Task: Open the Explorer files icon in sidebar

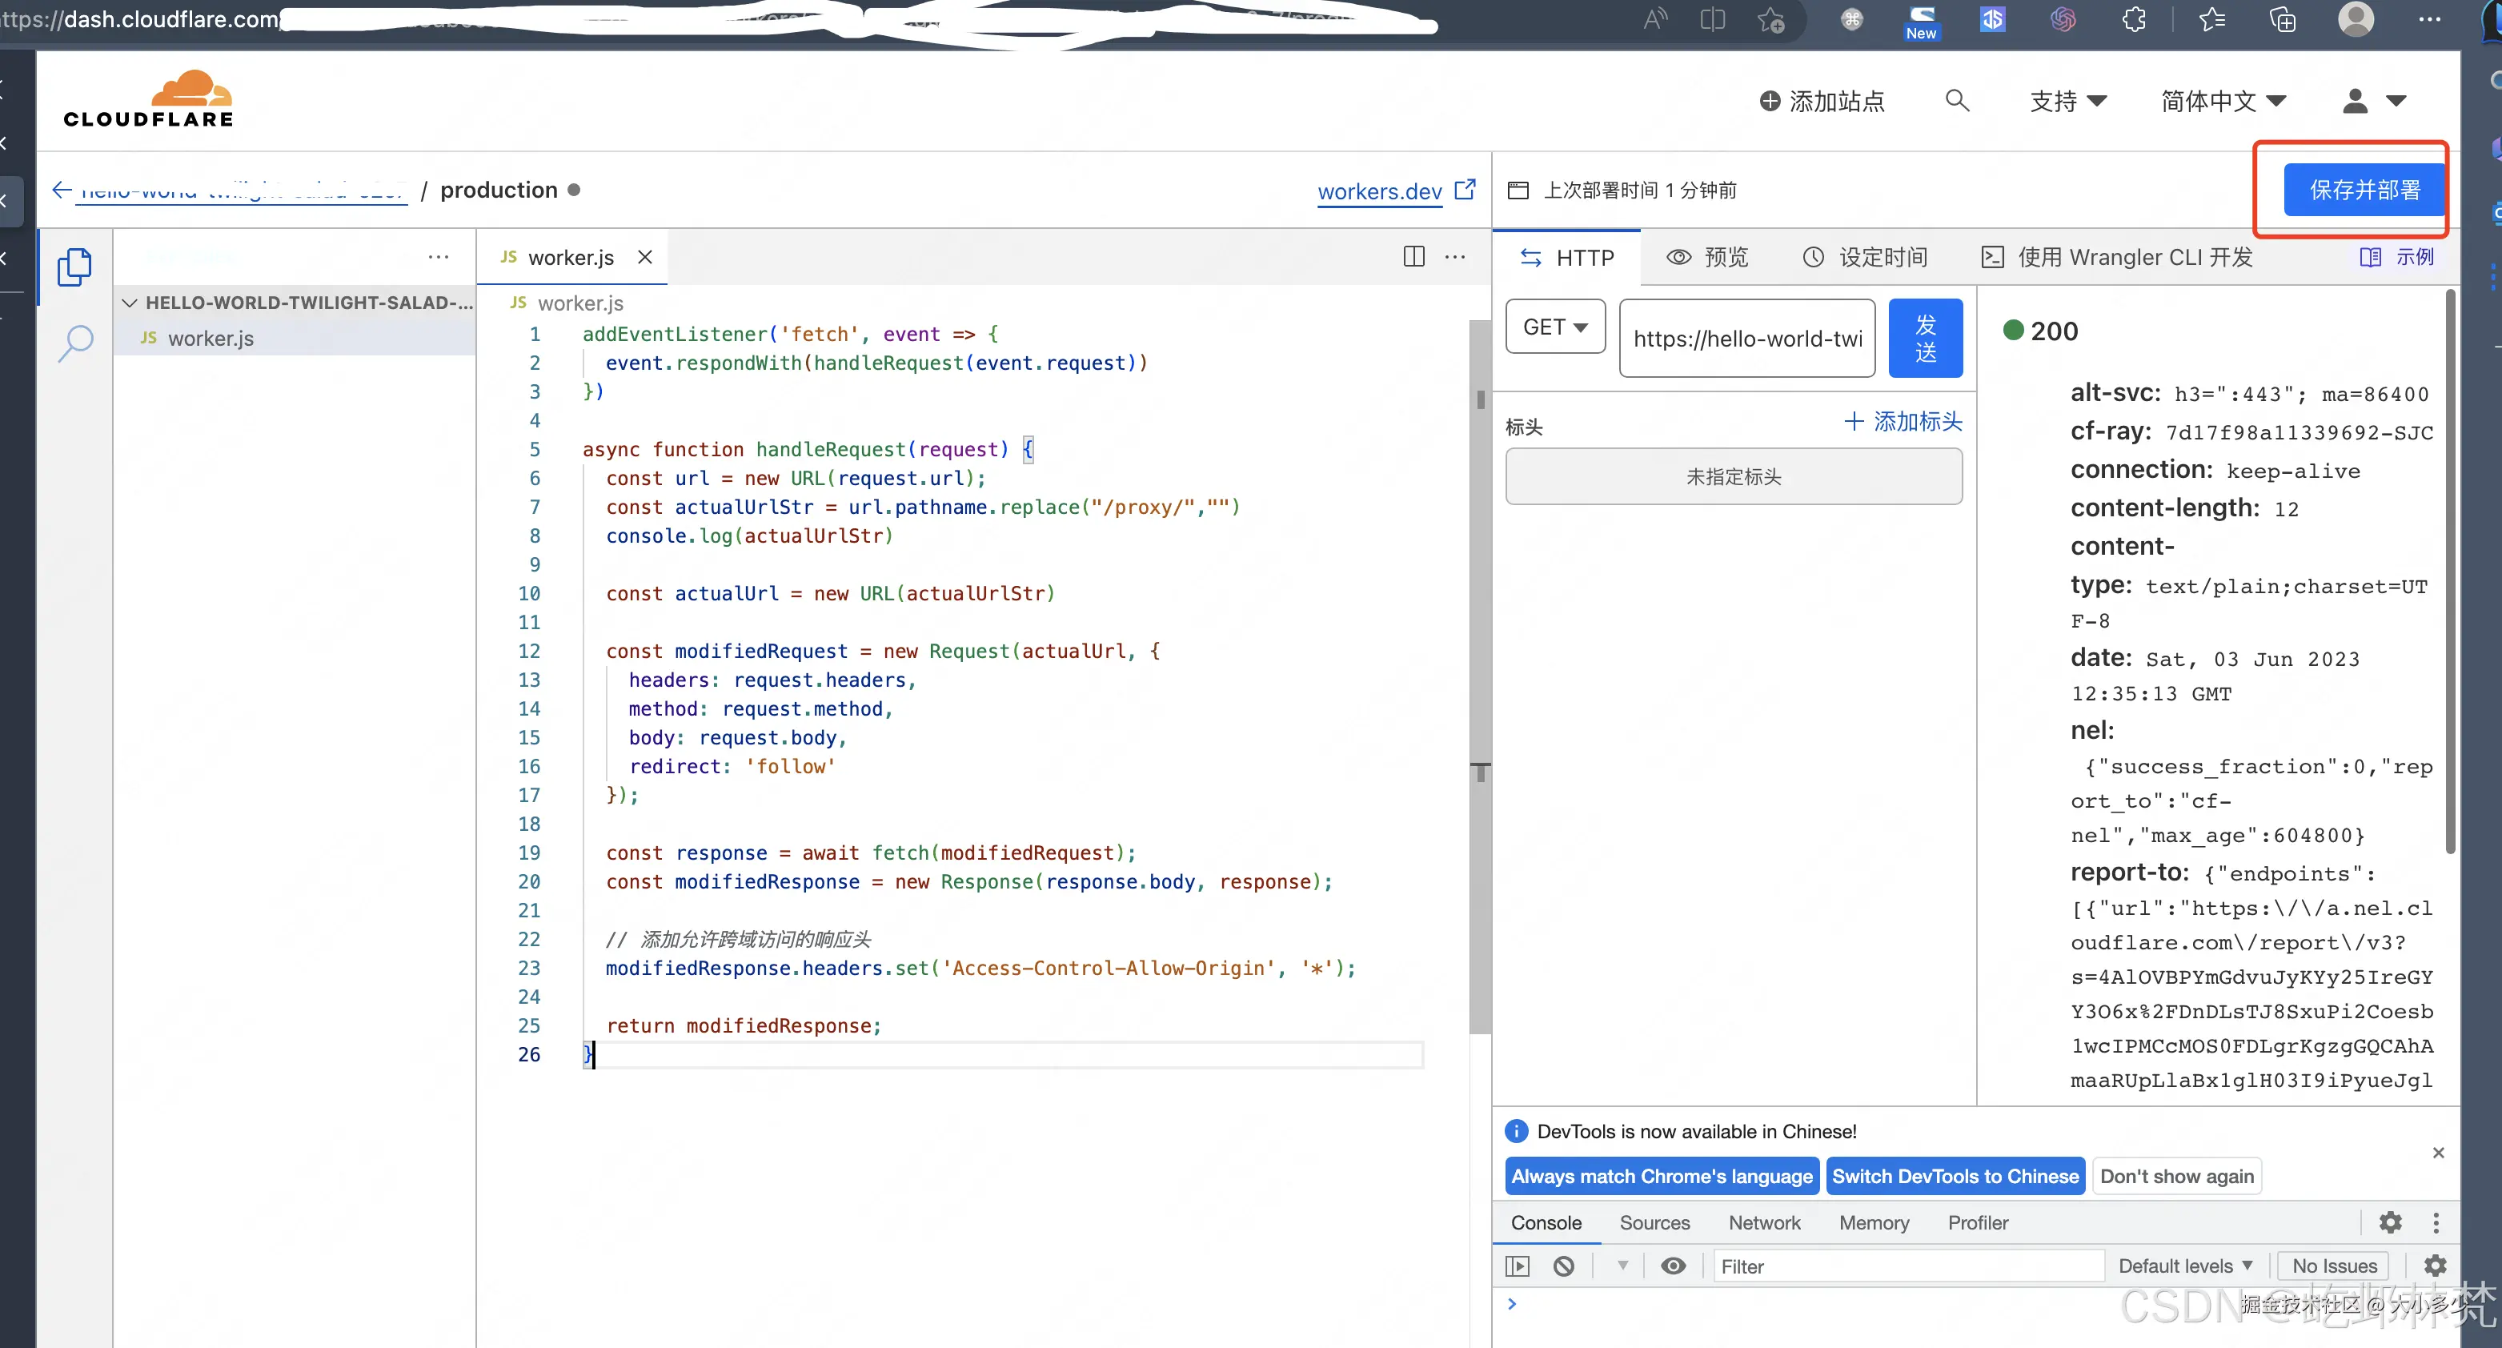Action: tap(74, 267)
